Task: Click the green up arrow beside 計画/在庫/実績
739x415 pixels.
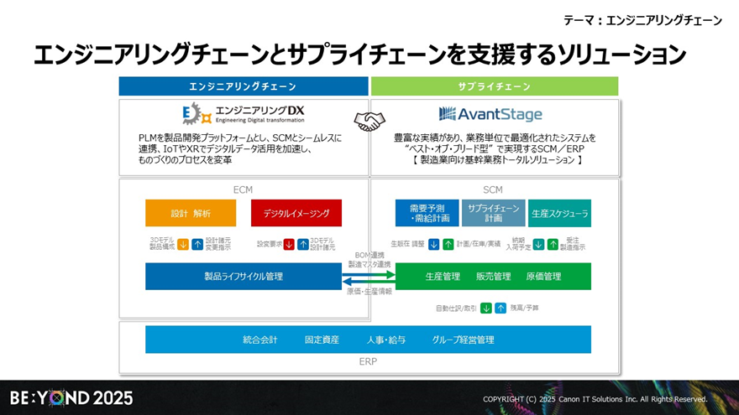Action: click(x=448, y=245)
